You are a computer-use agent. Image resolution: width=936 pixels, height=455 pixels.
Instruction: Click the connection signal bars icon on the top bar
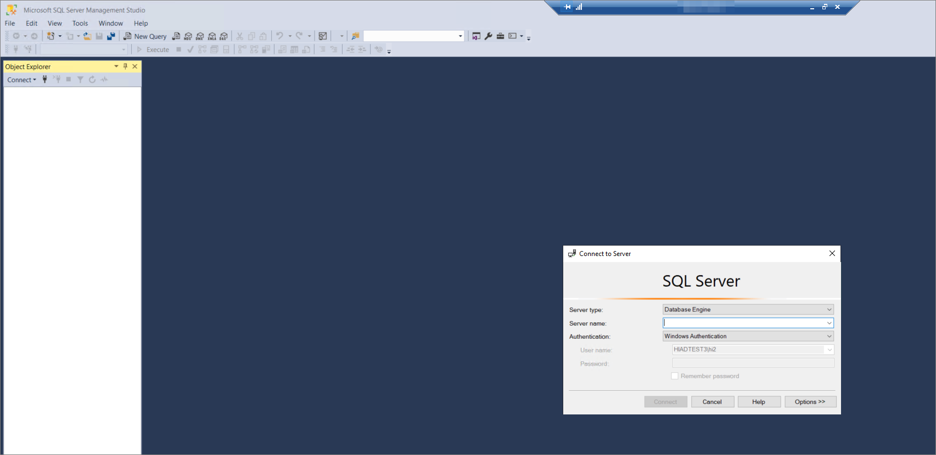click(579, 7)
